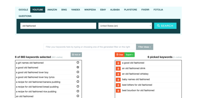Focus the 'old fashioned' search input

[58, 26]
